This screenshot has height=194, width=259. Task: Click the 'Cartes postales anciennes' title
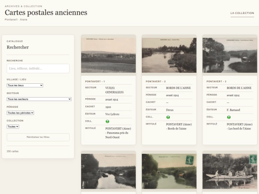pyautogui.click(x=46, y=12)
